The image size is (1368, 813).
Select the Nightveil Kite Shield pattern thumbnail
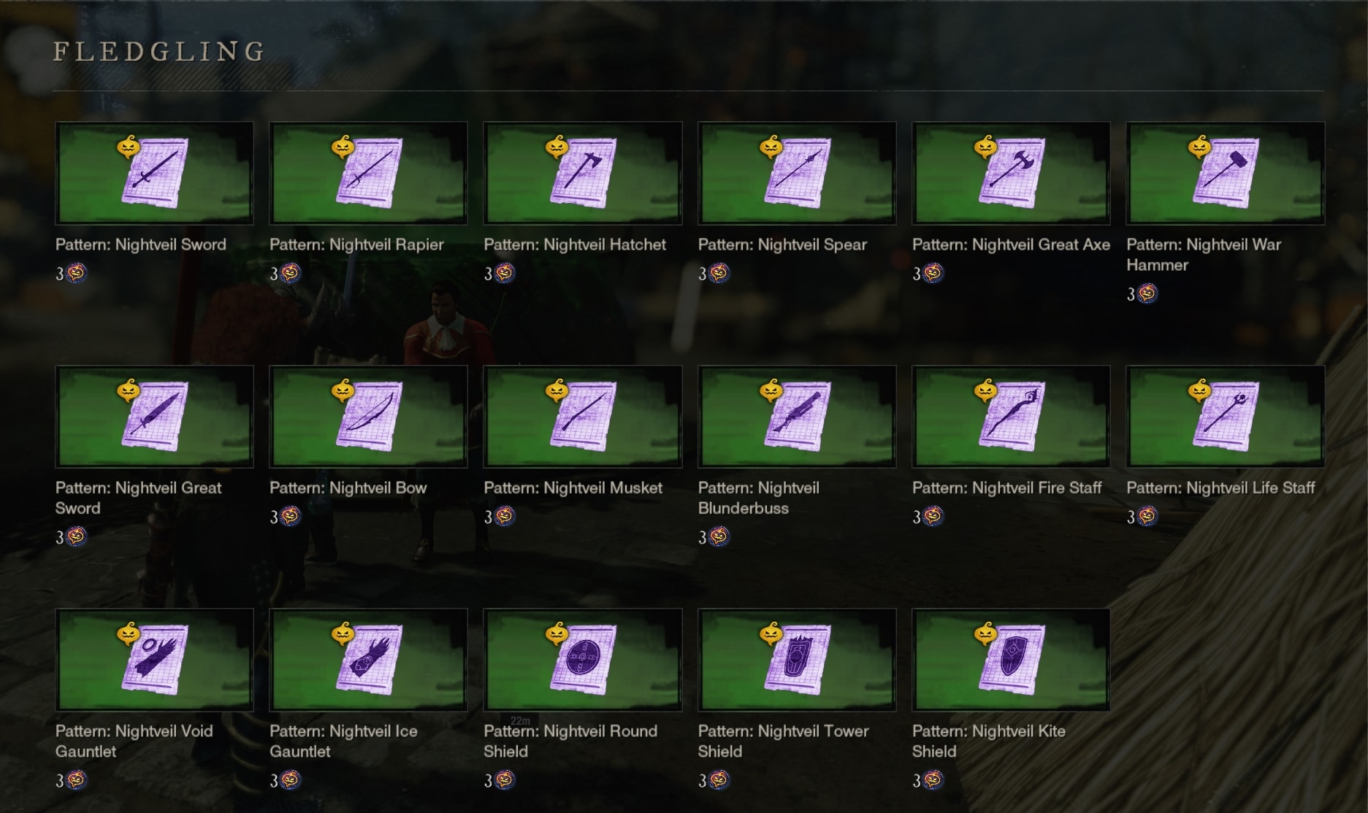1011,660
